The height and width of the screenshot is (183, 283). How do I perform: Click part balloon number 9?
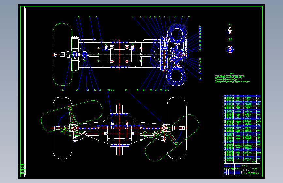coord(154,17)
